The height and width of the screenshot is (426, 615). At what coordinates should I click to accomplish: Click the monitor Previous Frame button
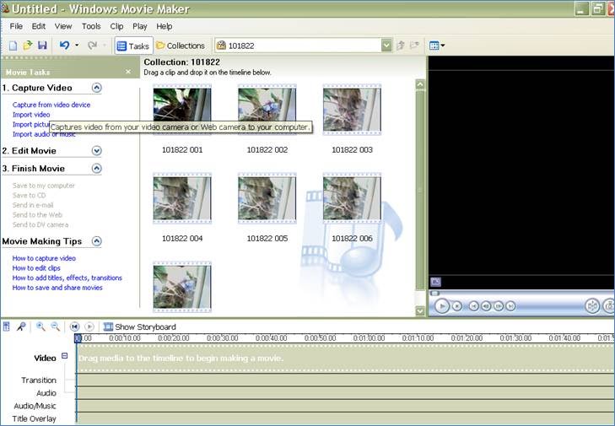(486, 306)
